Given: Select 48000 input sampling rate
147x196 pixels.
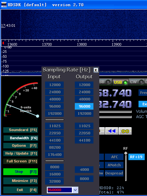Looking at the screenshot, I should point(54,99).
